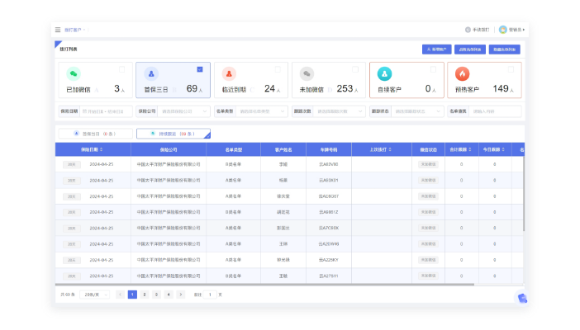
Task: Click the blue person icon on 首保三日 card
Action: tap(150, 73)
